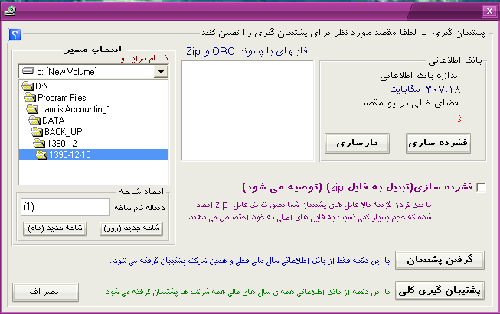The height and width of the screenshot is (314, 500).
Task: Click the بازسازی button
Action: tap(357, 143)
